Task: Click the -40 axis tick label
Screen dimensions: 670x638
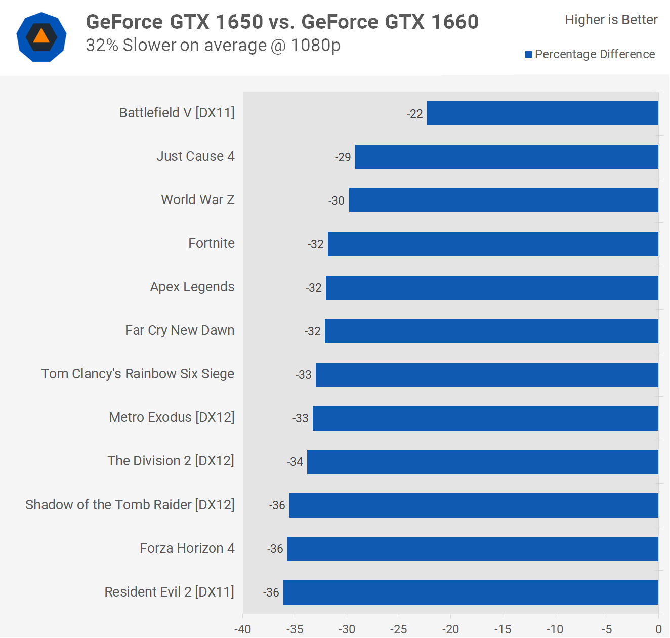Action: click(x=242, y=629)
